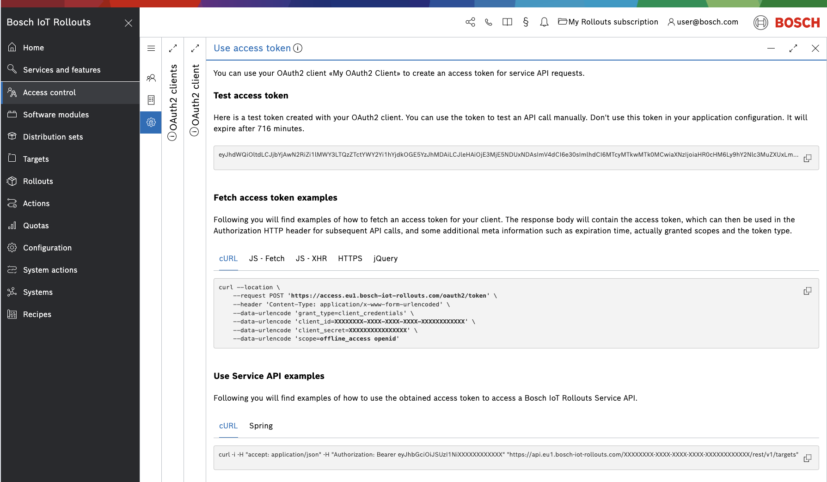Open Software modules in sidebar
The width and height of the screenshot is (827, 482).
(x=56, y=115)
